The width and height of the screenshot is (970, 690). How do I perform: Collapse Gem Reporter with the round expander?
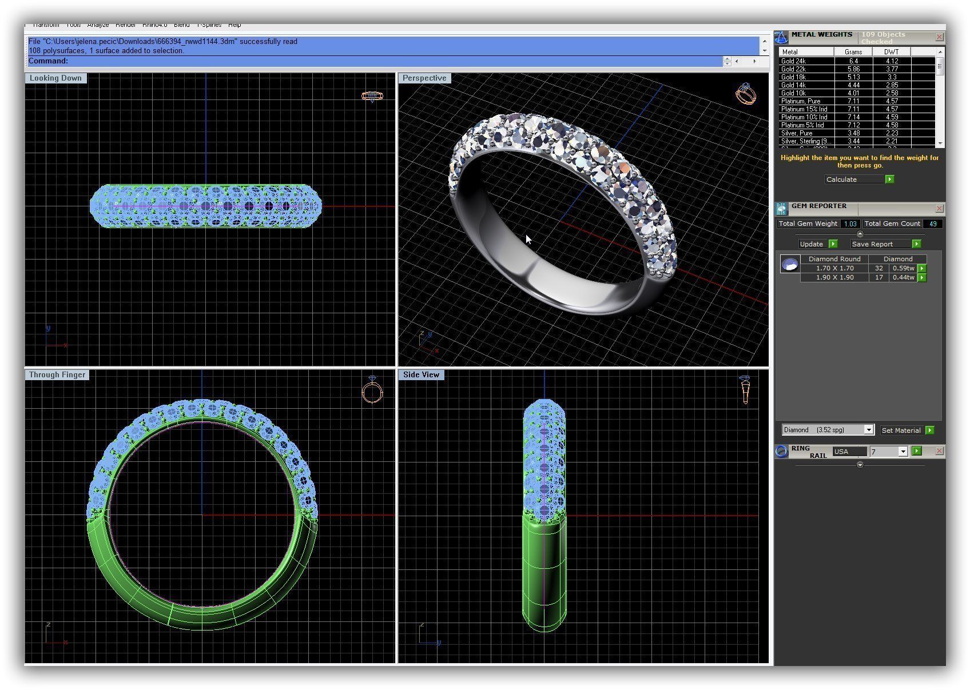(x=860, y=234)
